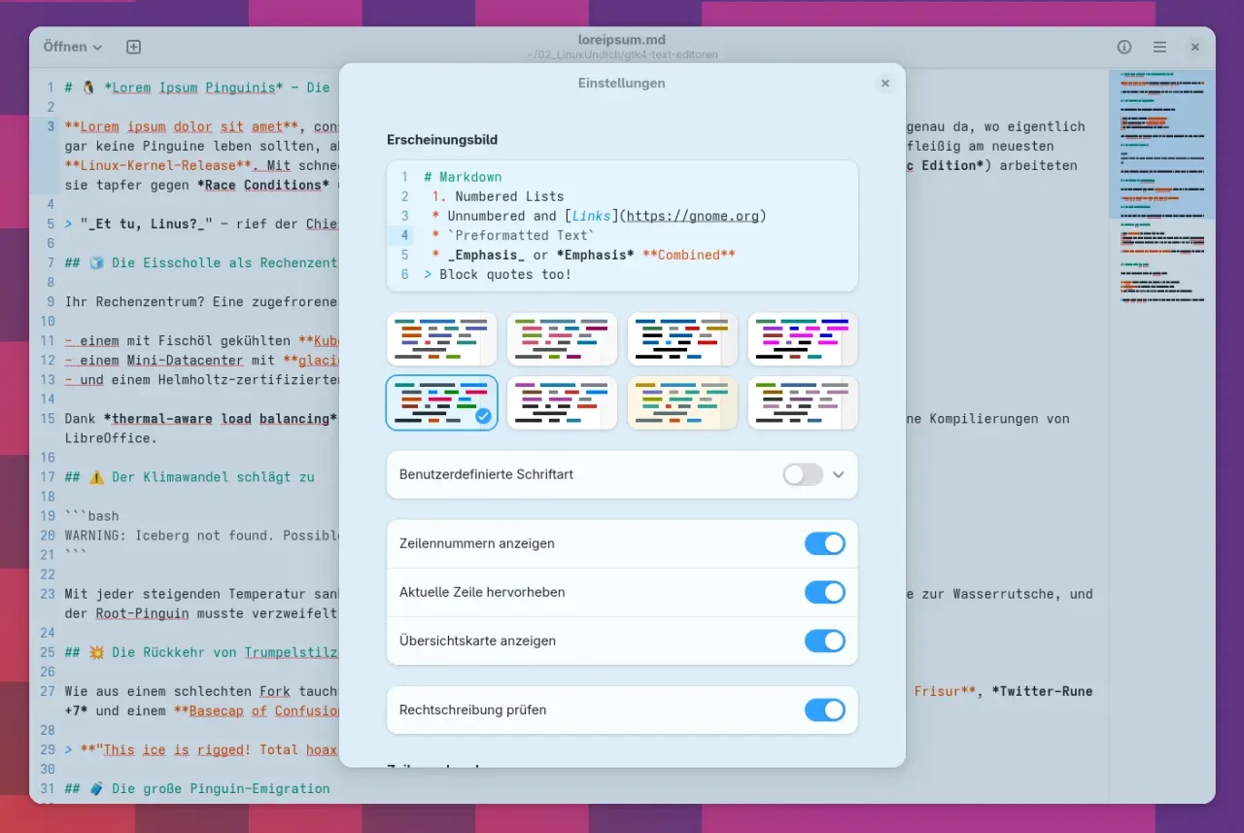
Task: Click the gnome.org link in preview
Action: (x=692, y=216)
